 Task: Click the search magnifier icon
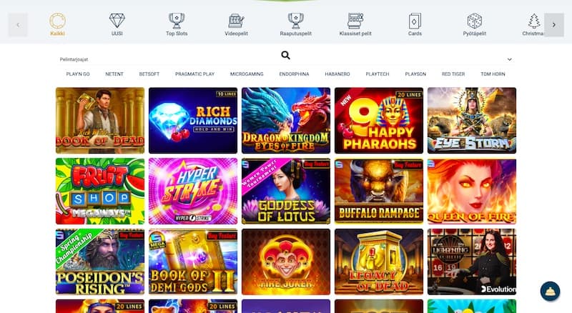(285, 55)
